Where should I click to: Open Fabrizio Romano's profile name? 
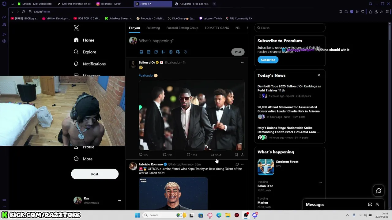151,164
